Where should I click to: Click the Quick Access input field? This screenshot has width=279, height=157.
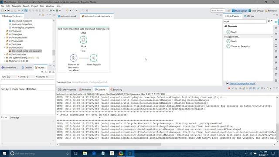point(218,10)
